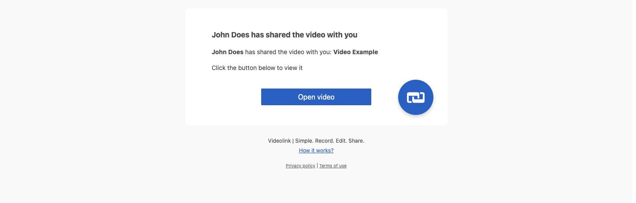Click 'has shared the video with you:' body text
Screen dimensions: 636x203
click(288, 52)
